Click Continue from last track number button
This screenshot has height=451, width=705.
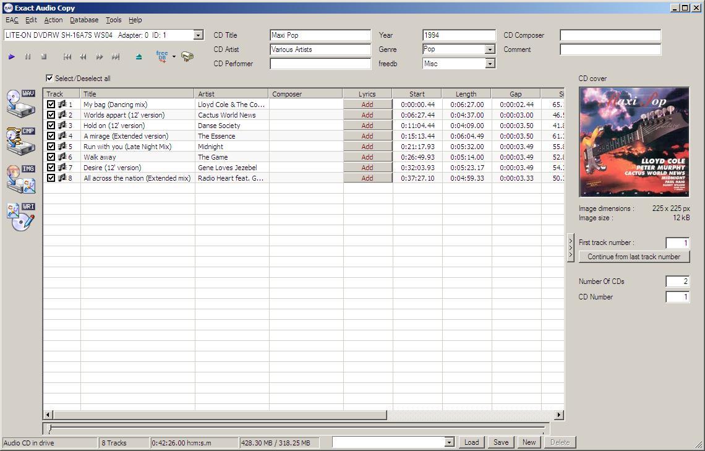(634, 257)
